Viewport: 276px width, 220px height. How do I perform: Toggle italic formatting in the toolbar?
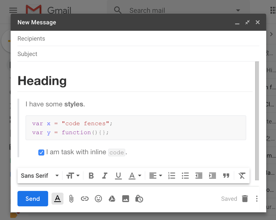click(x=105, y=176)
